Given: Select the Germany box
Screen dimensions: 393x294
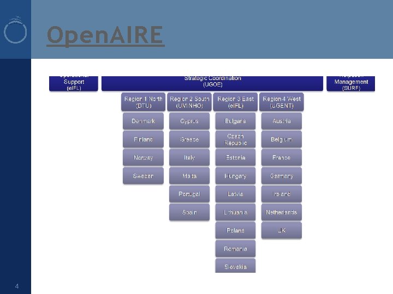Looking at the screenshot, I should click(x=282, y=176).
